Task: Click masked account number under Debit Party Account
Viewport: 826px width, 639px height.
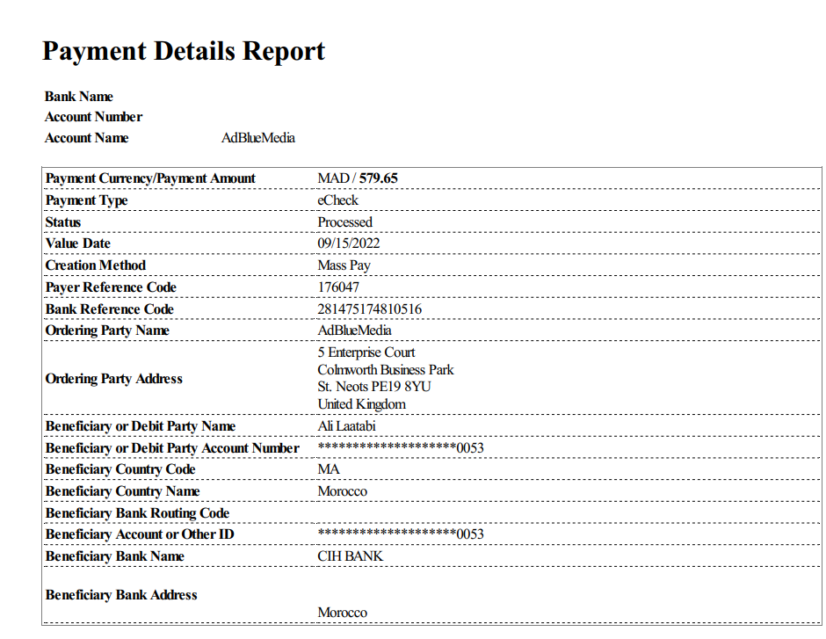Action: pyautogui.click(x=401, y=447)
